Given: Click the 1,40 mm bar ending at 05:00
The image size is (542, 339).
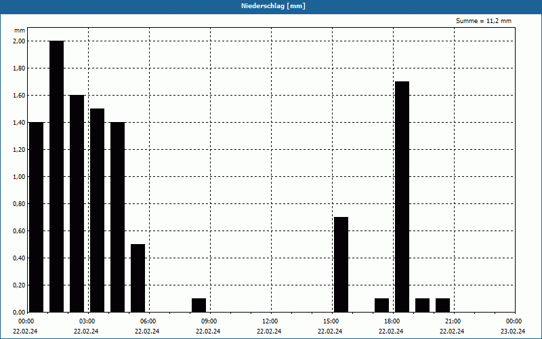Looking at the screenshot, I should click(117, 217).
